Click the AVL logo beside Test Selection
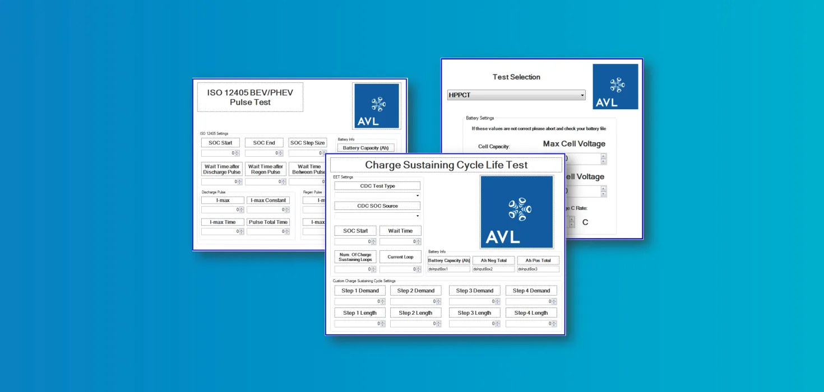The width and height of the screenshot is (824, 392). coord(615,86)
